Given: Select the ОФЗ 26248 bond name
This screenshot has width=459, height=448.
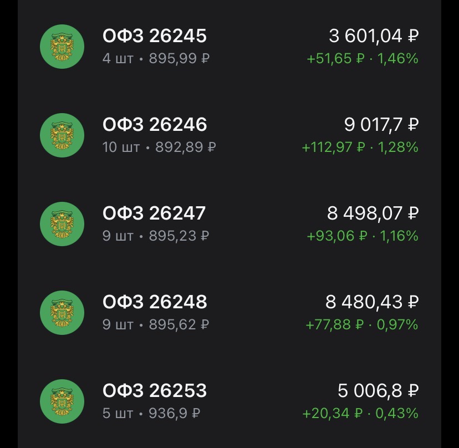Looking at the screenshot, I should coord(155,302).
